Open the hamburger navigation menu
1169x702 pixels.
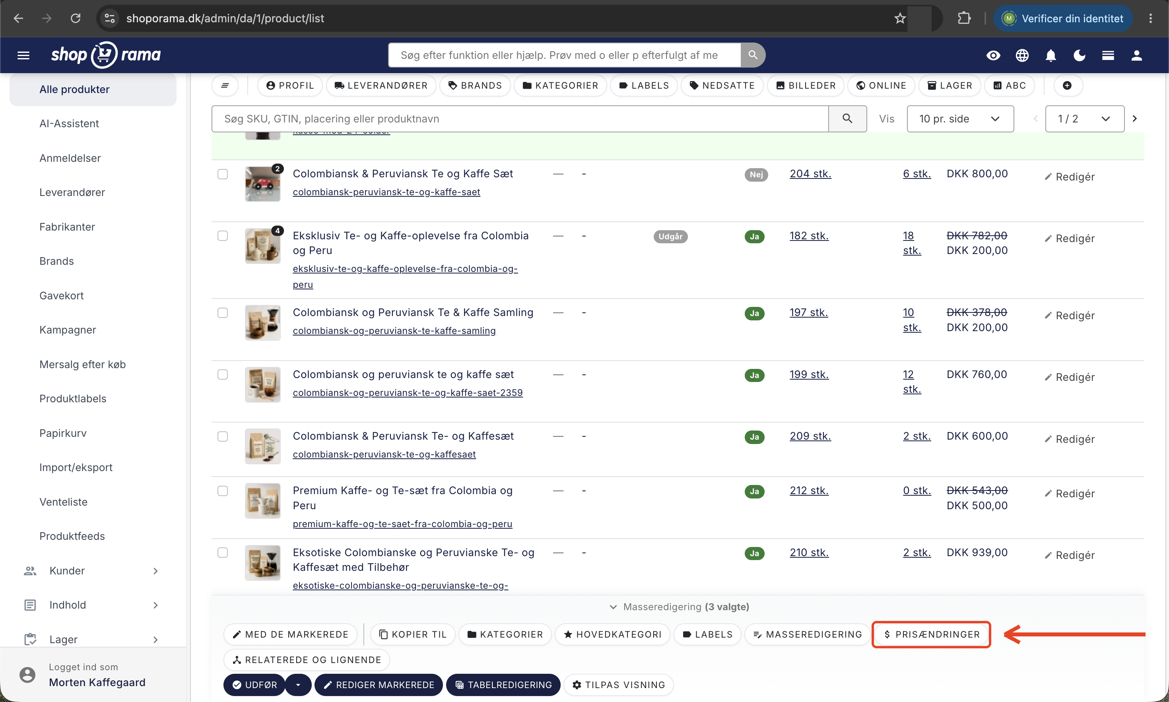(23, 55)
